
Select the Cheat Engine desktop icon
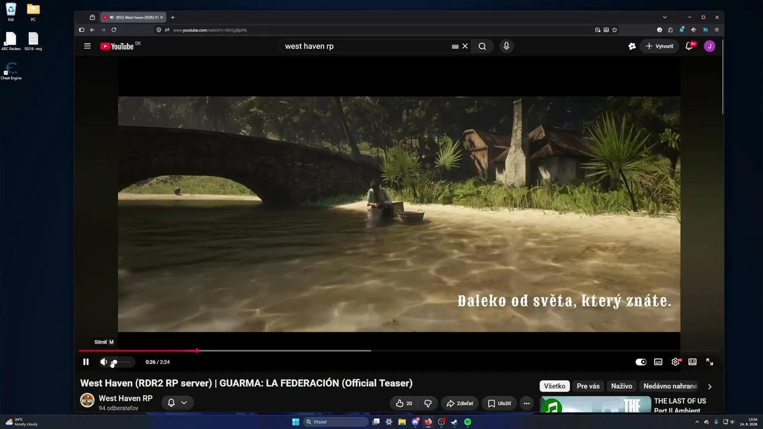[x=11, y=71]
